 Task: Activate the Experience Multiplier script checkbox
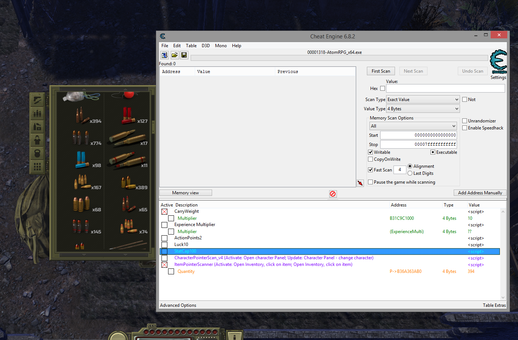[x=164, y=225]
